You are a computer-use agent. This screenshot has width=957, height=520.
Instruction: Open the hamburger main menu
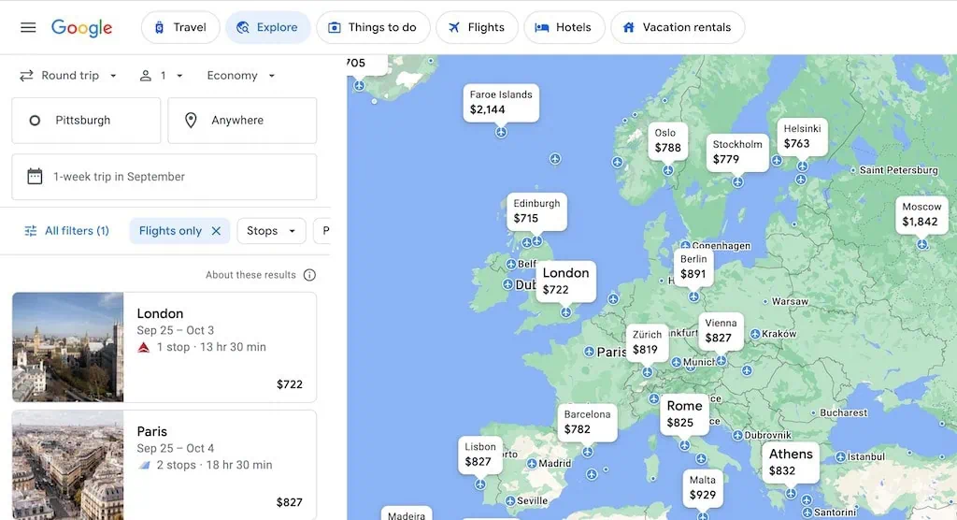tap(28, 27)
